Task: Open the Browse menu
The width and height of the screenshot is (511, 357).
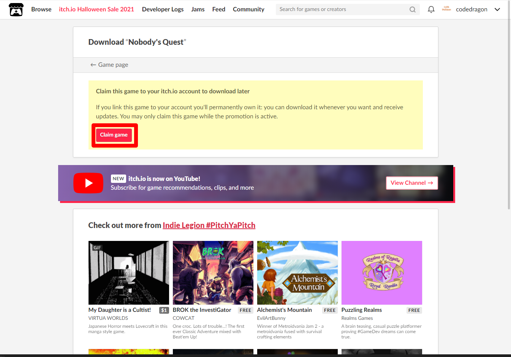Action: click(x=41, y=9)
